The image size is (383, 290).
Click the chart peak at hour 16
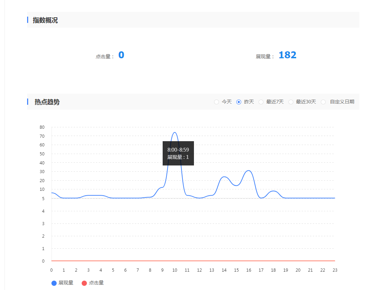coord(248,171)
